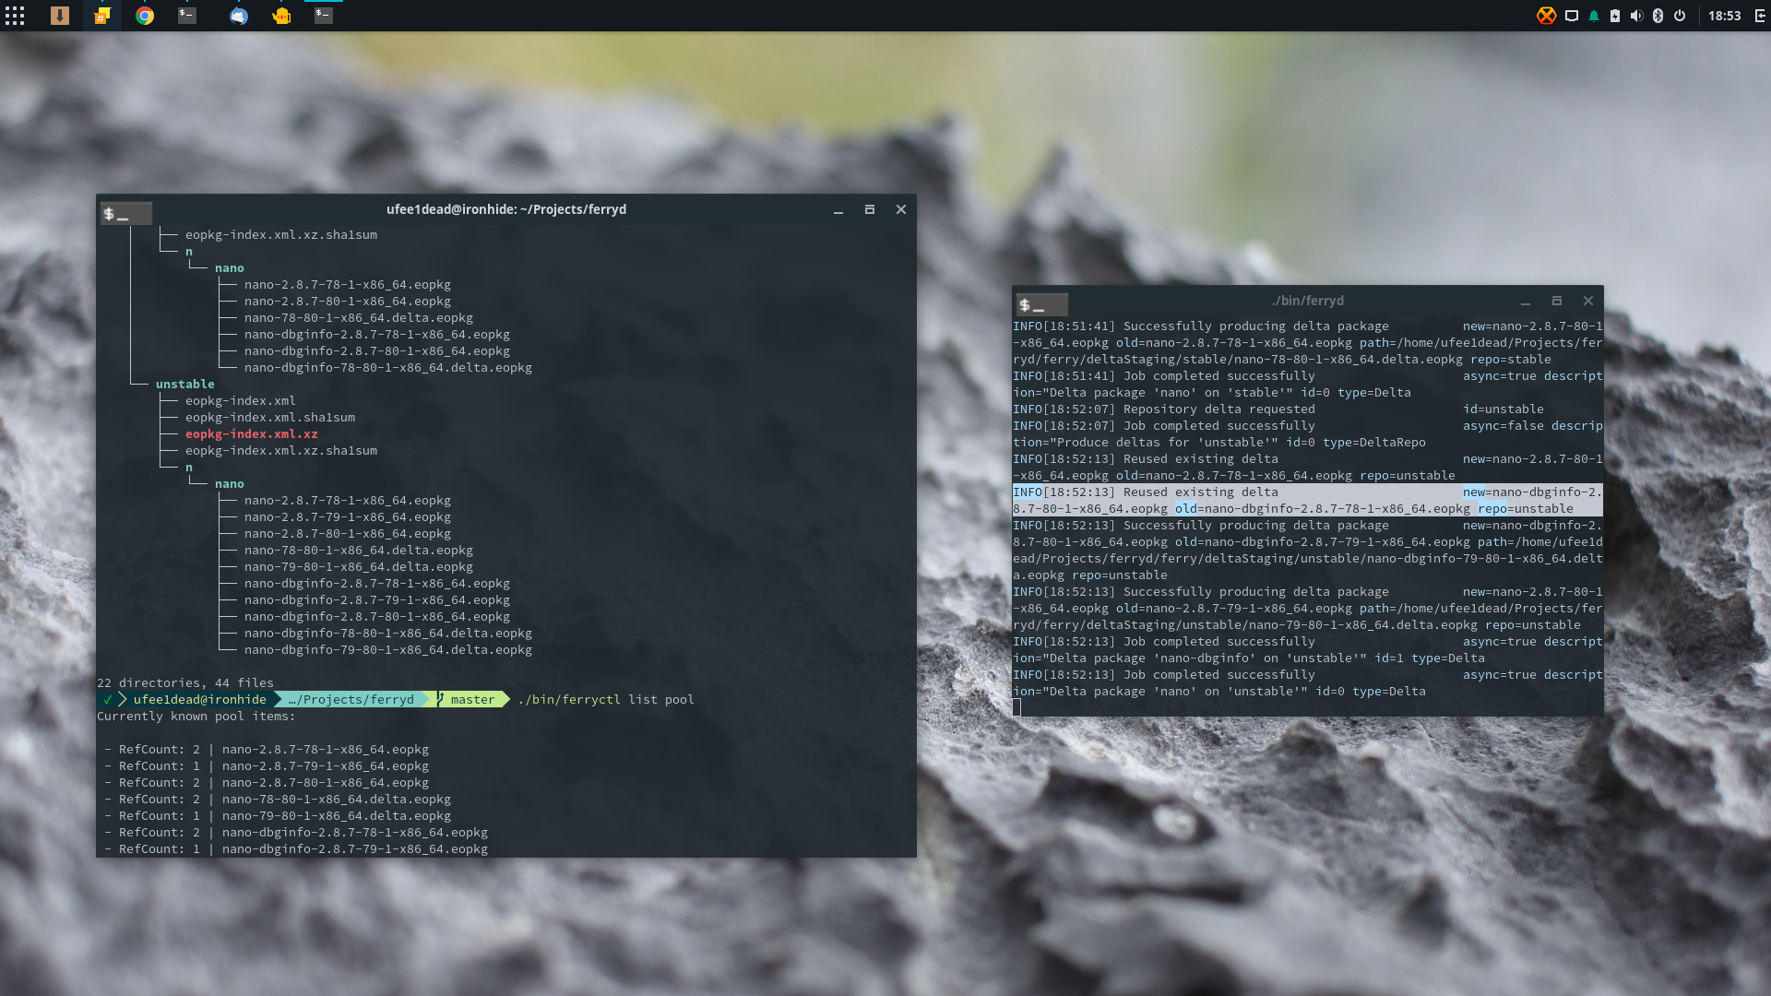Click the orange hexagon X tray icon
The image size is (1771, 996).
1547,16
